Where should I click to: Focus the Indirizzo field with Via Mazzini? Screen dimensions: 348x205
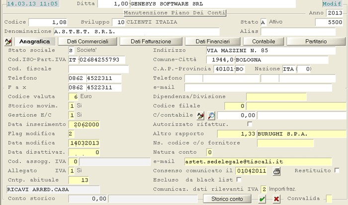click(275, 51)
